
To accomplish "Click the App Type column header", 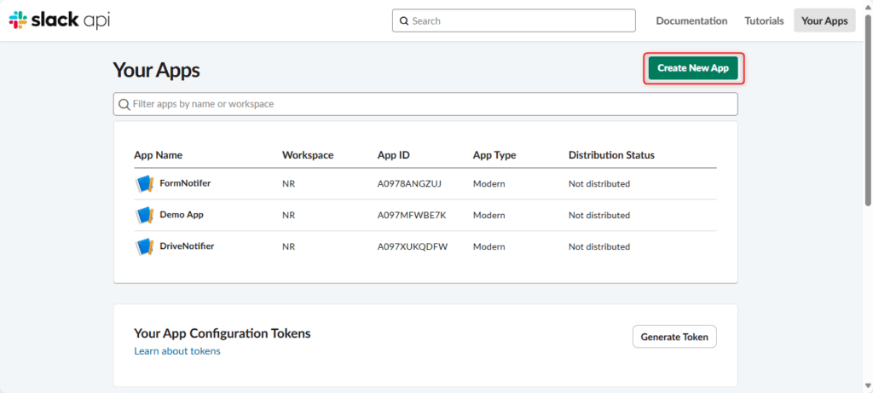I will point(494,155).
